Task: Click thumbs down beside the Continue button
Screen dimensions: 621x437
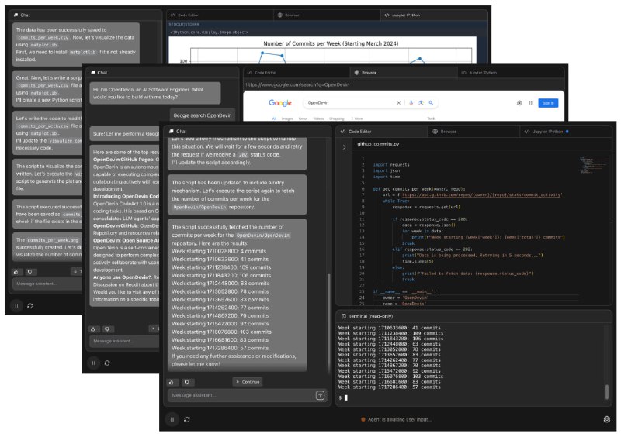Action: [x=187, y=382]
